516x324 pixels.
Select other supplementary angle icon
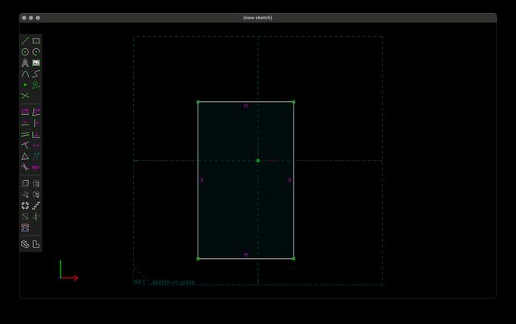[x=25, y=167]
